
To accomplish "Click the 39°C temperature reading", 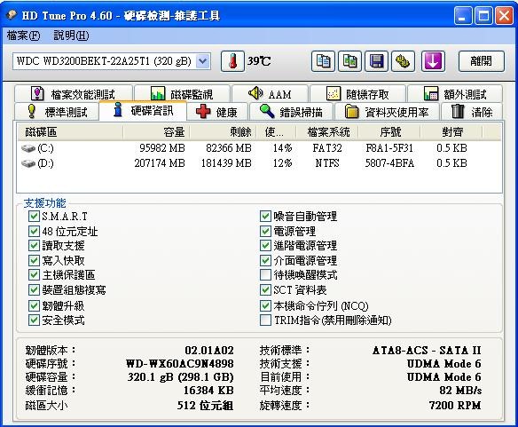I will pyautogui.click(x=259, y=61).
